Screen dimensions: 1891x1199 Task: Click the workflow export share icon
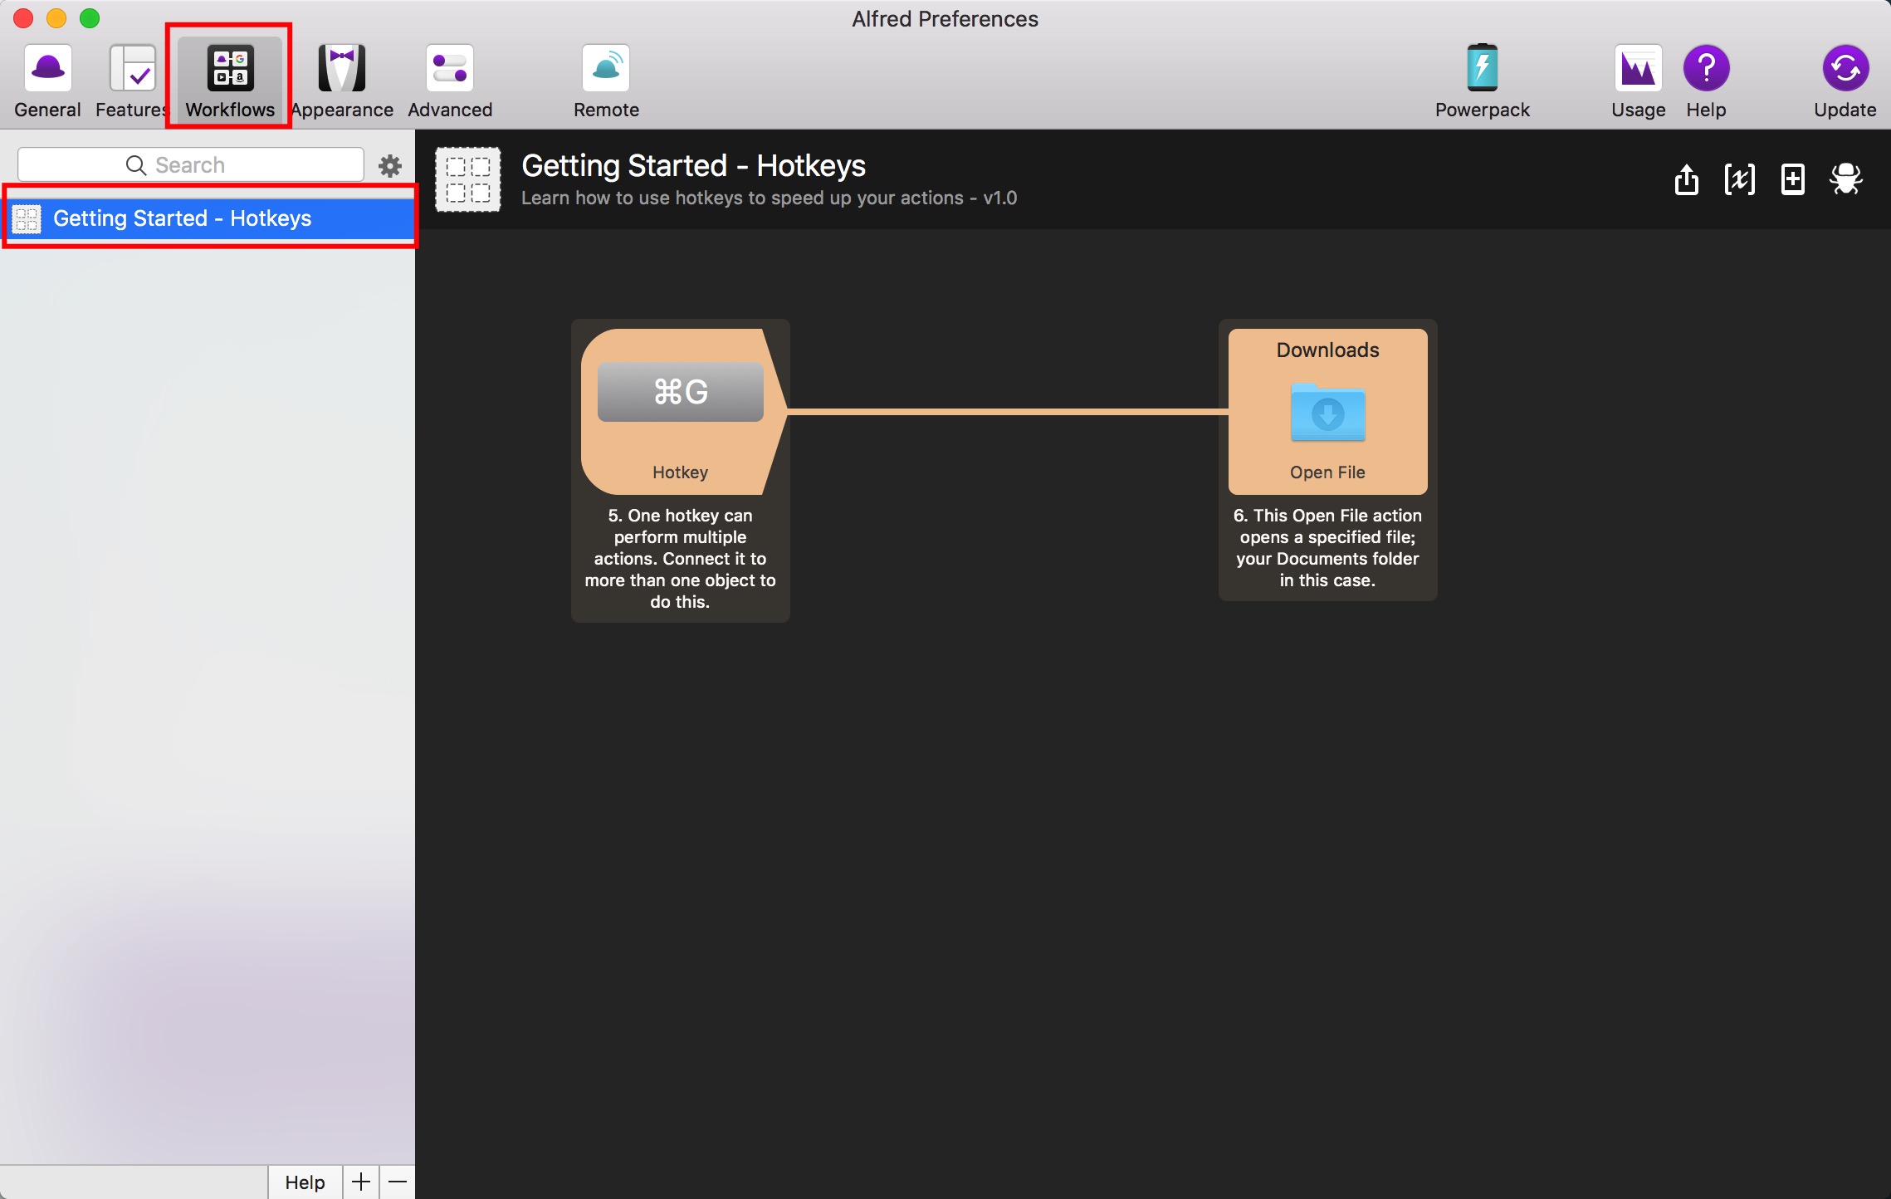1686,179
